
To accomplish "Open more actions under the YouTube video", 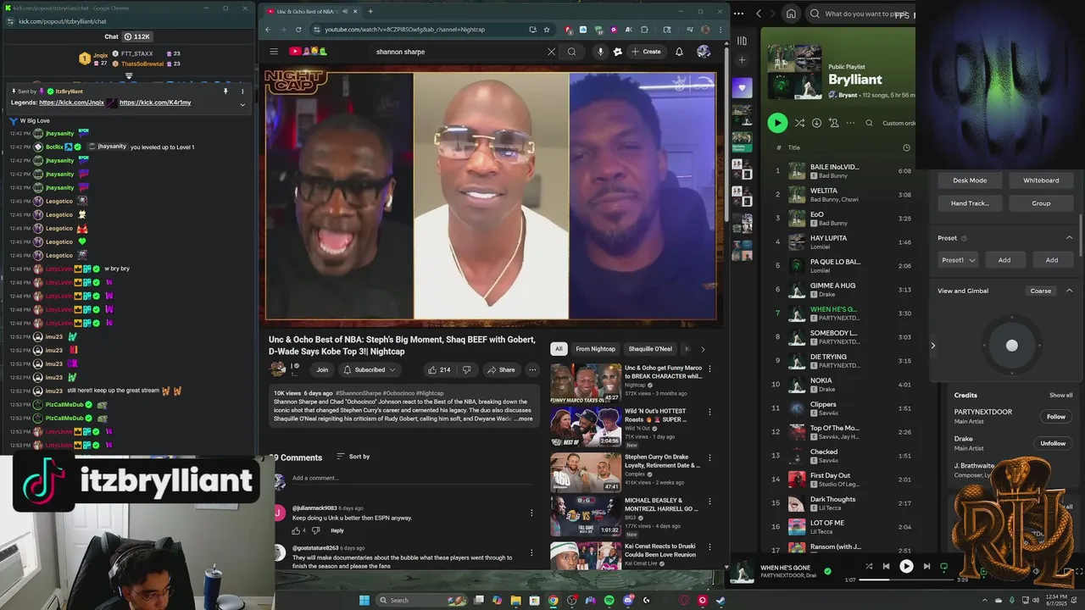I will tap(532, 369).
